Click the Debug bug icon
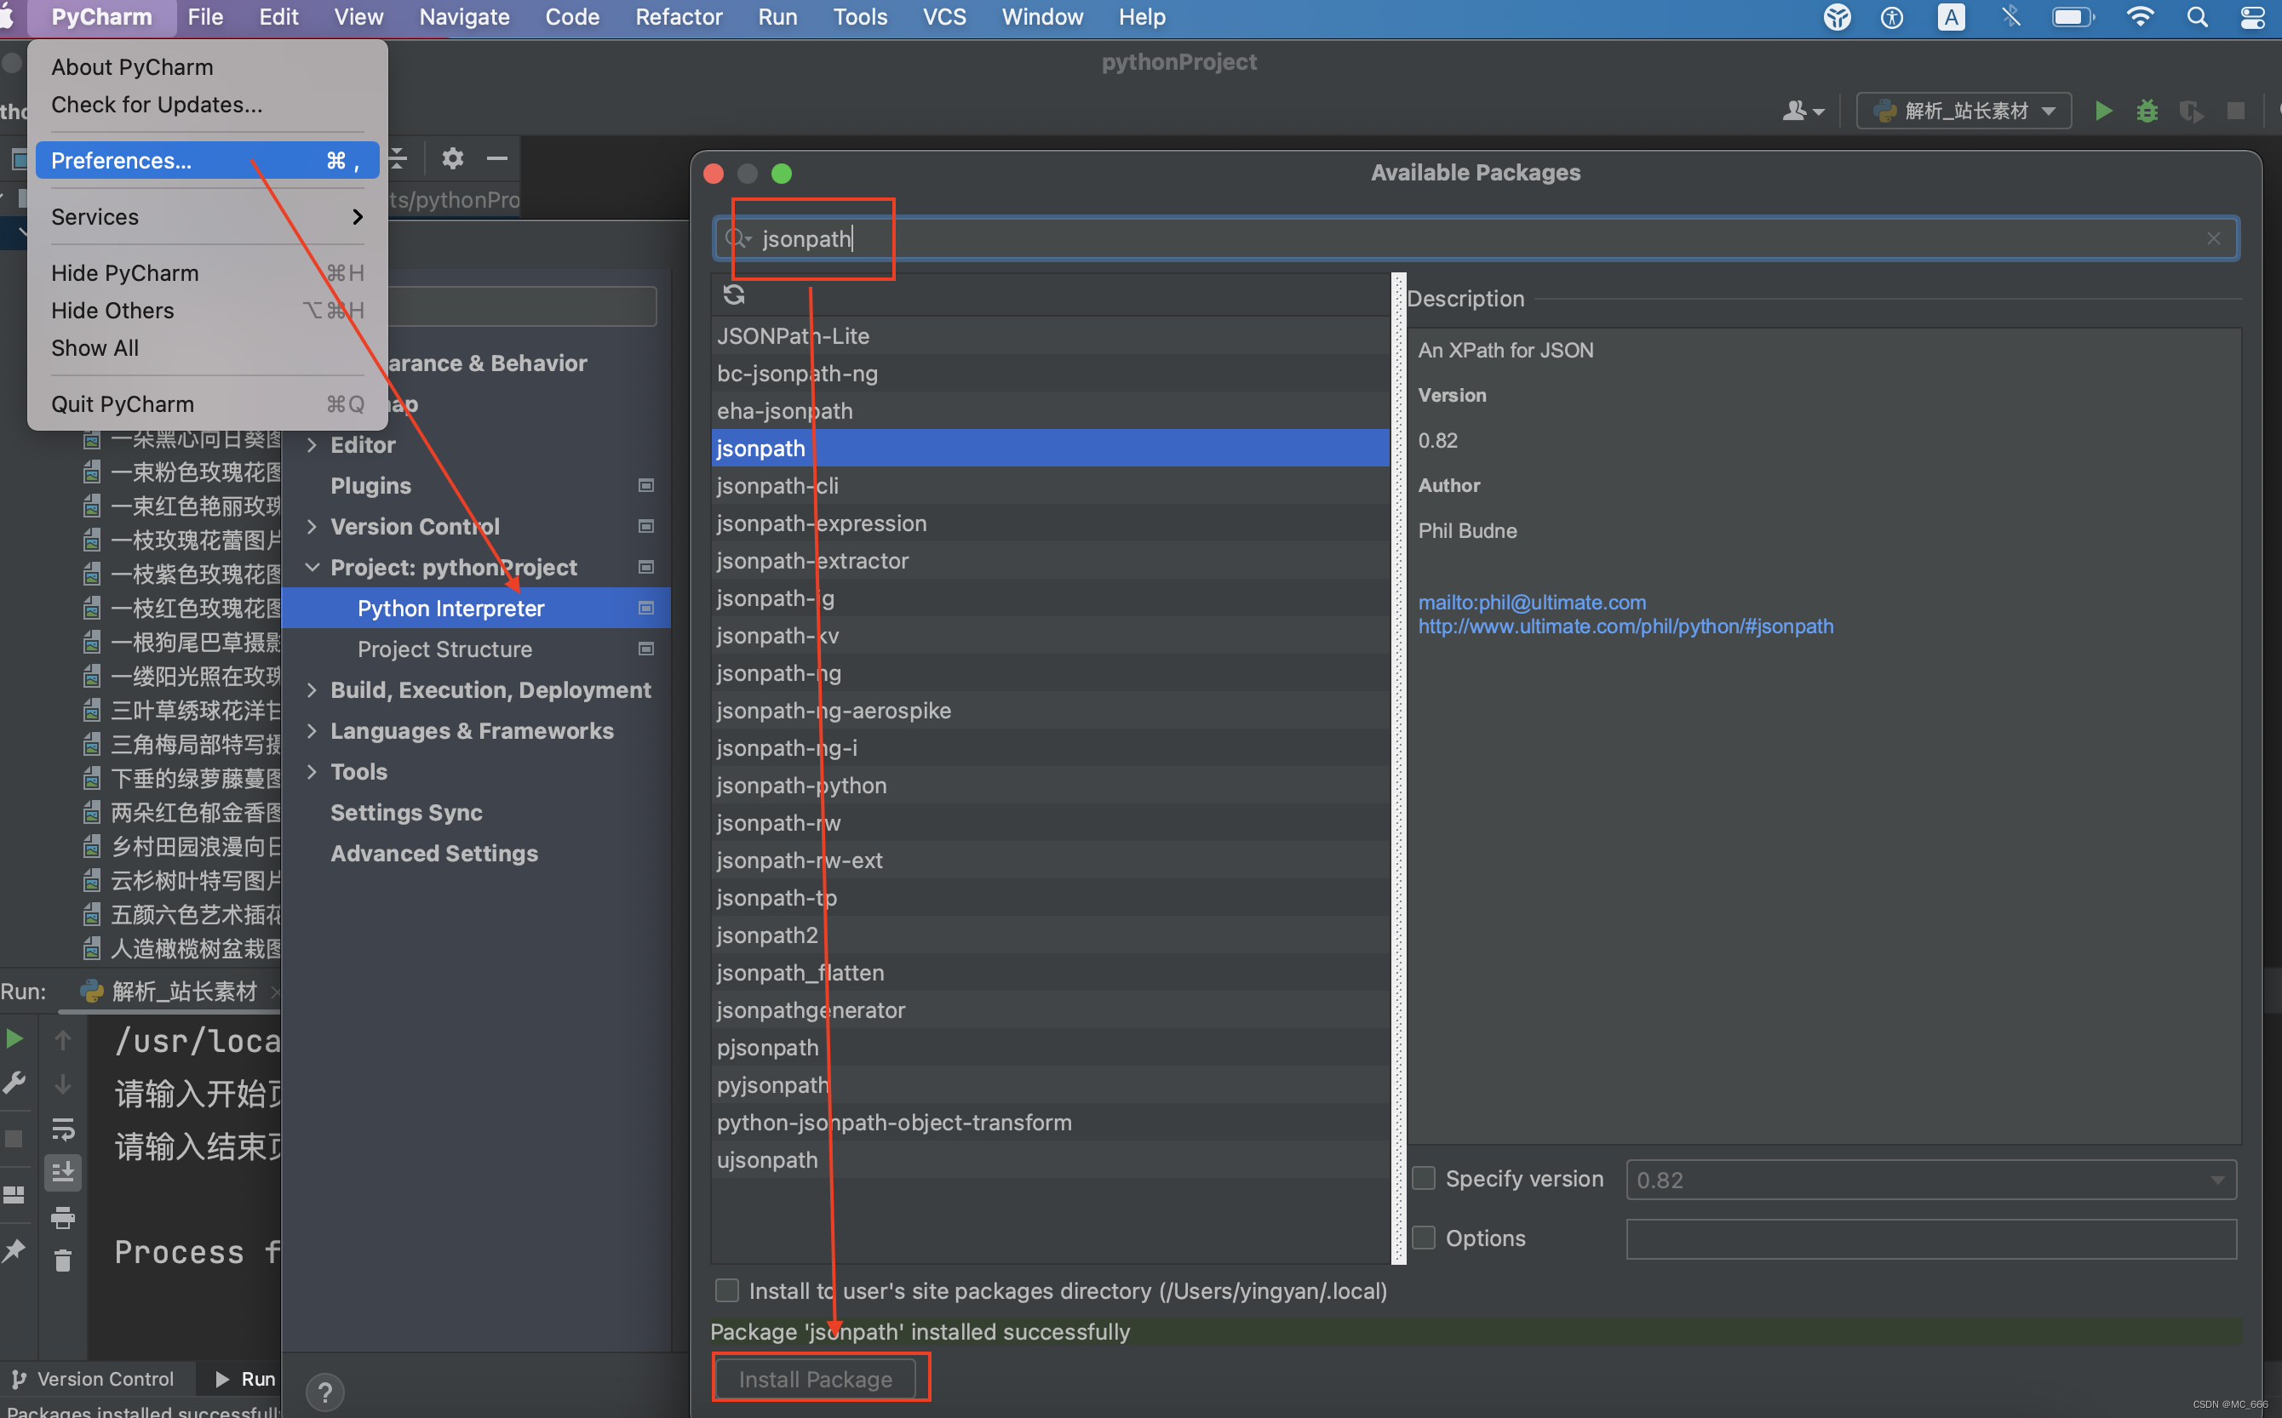The image size is (2282, 1418). pyautogui.click(x=2147, y=111)
